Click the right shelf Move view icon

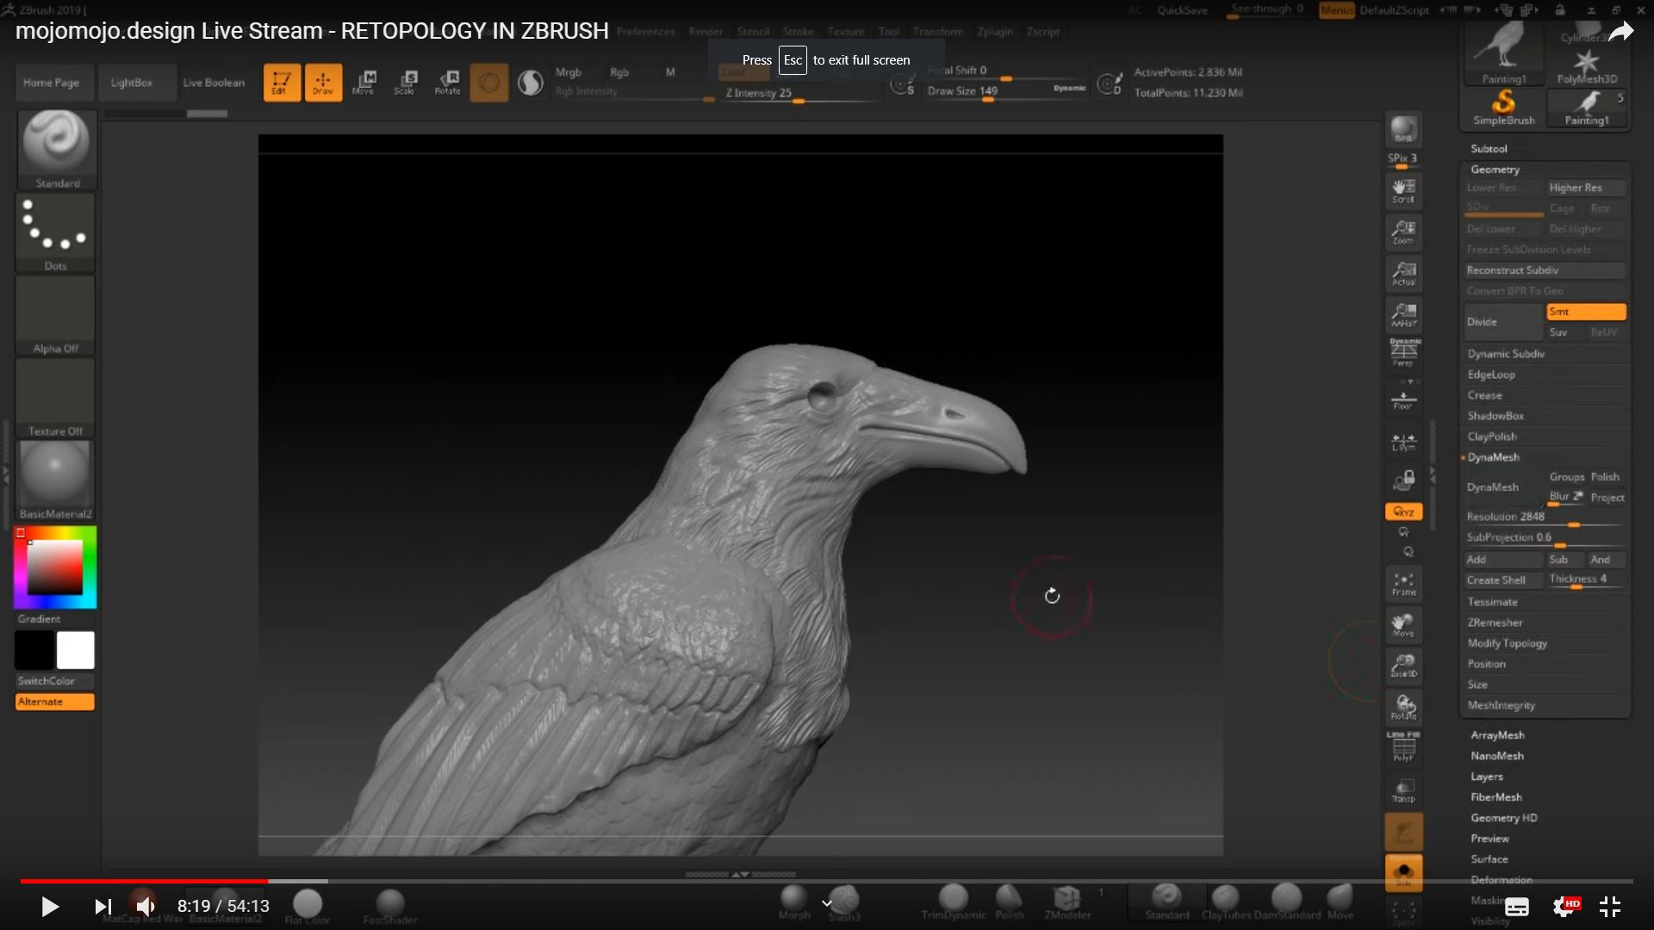[x=1403, y=625]
